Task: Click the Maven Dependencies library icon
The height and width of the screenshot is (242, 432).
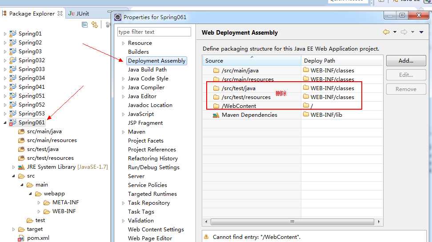Action: coord(216,115)
